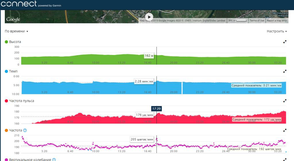Open the Настроить dropdown menu
Screen dimensions: 294x161
click(x=277, y=31)
